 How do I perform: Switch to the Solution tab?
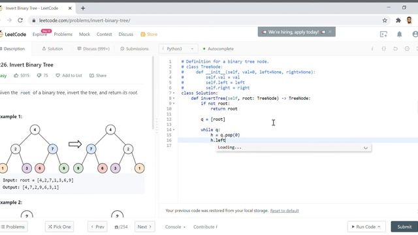point(52,49)
